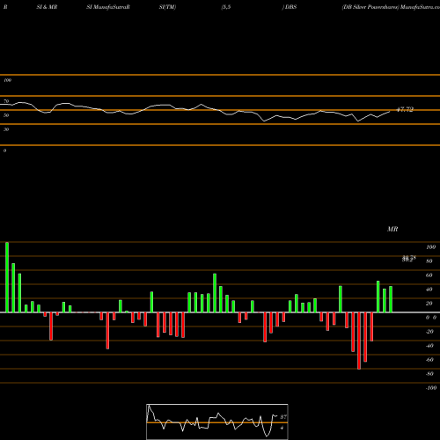Viewport: 440px width, 440px height.
Task: Click the 'MR' panel label
Action: [392, 229]
